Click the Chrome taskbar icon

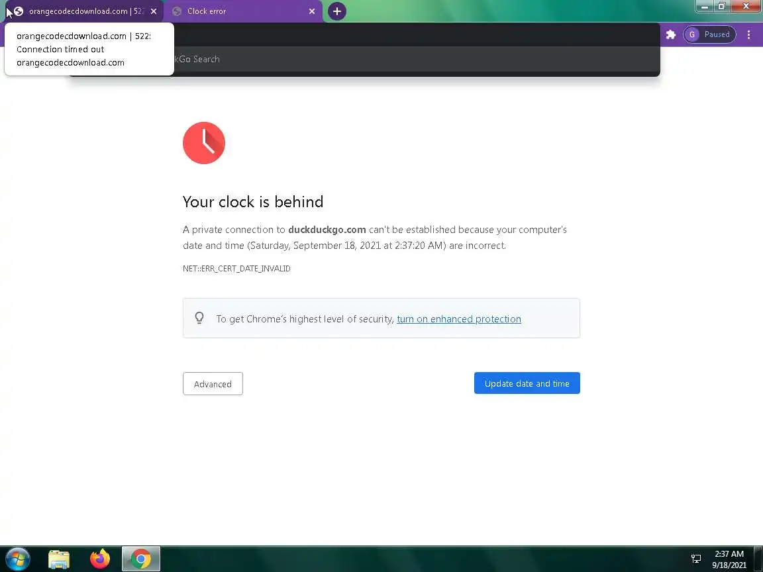(x=140, y=559)
